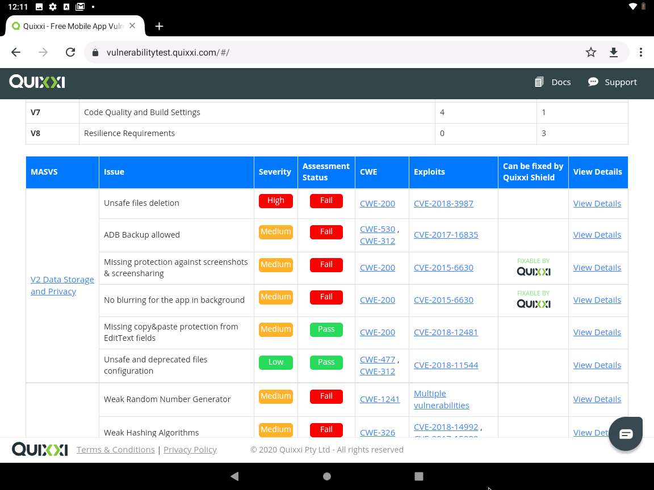
Task: Reload the vulnerability test page
Action: click(x=70, y=52)
